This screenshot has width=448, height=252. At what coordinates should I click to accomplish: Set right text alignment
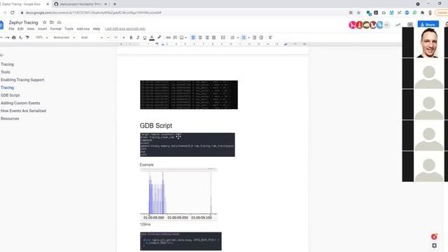click(207, 37)
